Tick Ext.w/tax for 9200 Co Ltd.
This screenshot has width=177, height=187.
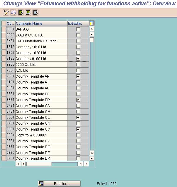(x=78, y=64)
